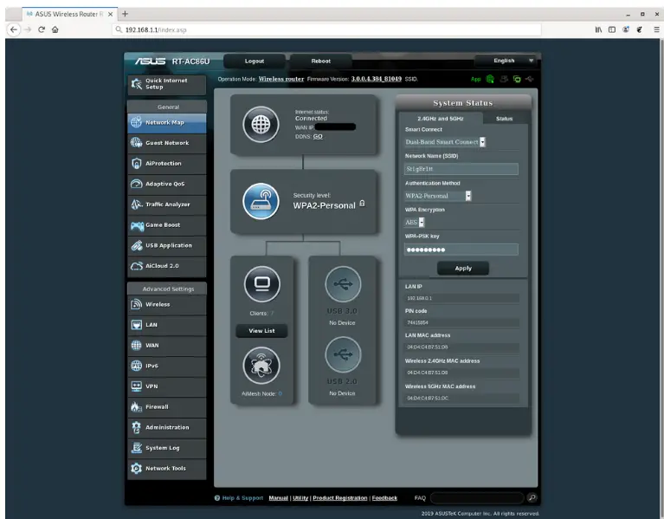Click the Administration icon

tap(137, 427)
